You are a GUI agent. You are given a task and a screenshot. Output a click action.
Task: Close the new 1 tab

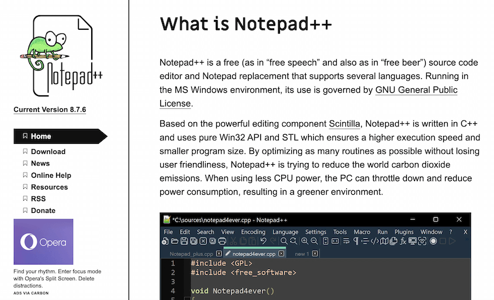(x=315, y=254)
